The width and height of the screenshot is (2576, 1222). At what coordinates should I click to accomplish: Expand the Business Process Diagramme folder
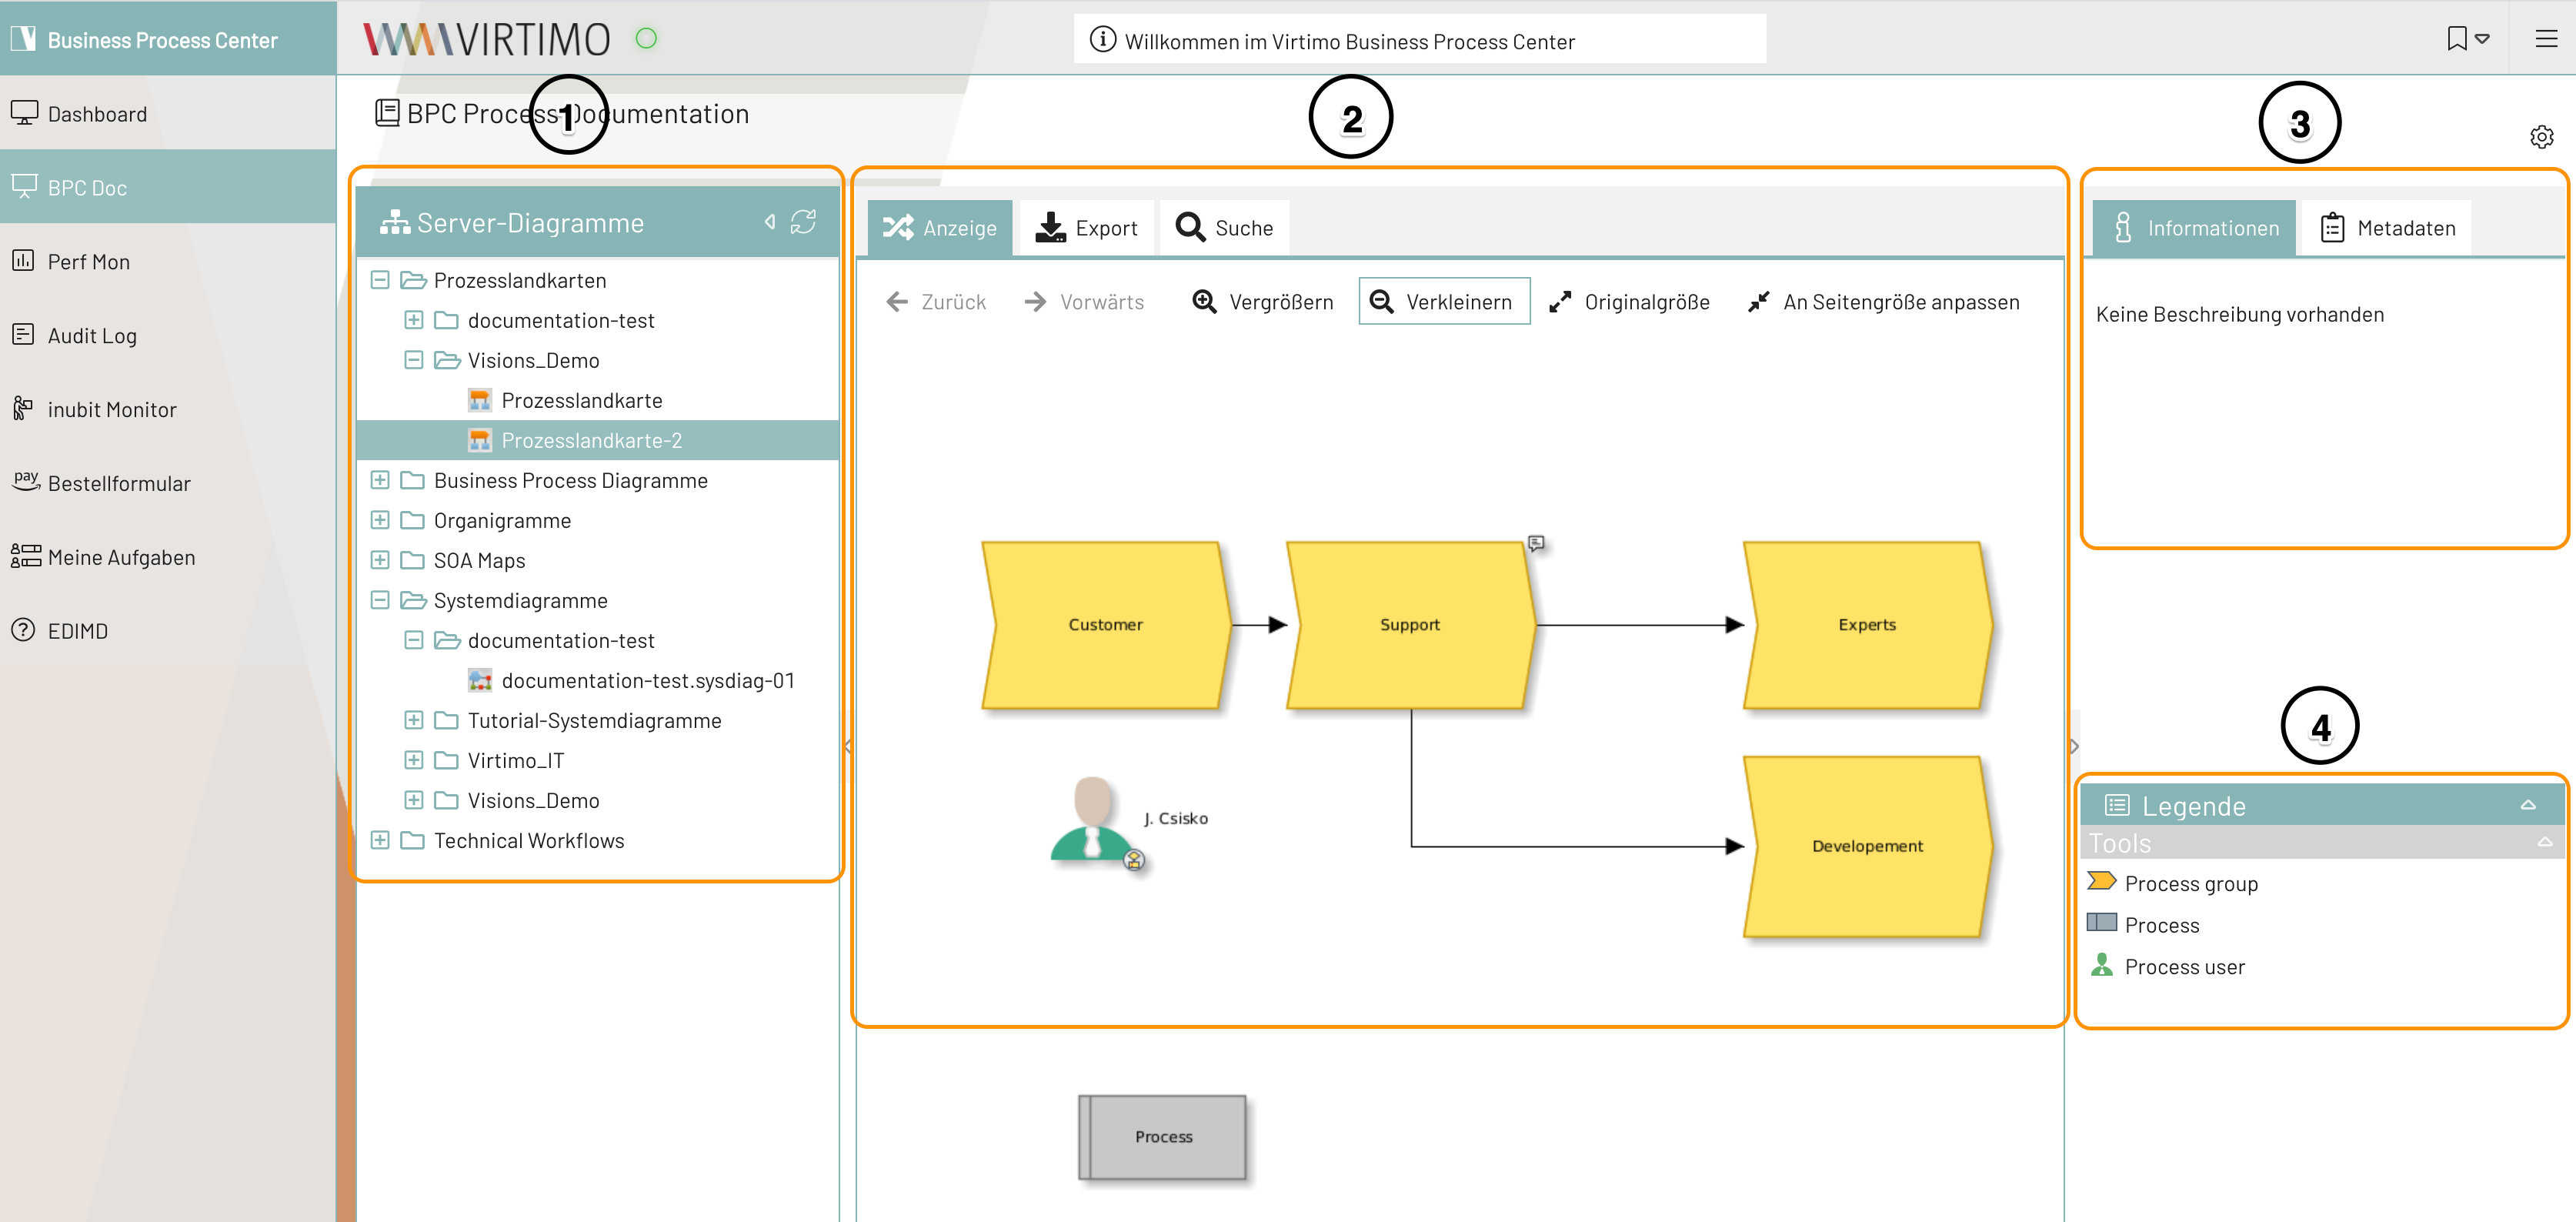[x=380, y=481]
